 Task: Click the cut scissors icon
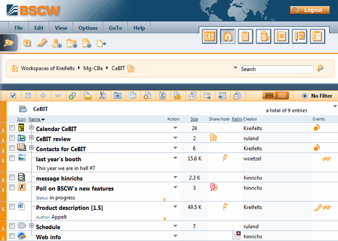[x=103, y=95]
